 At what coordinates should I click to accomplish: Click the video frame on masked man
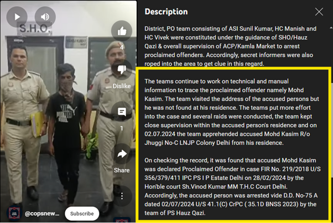67,132
